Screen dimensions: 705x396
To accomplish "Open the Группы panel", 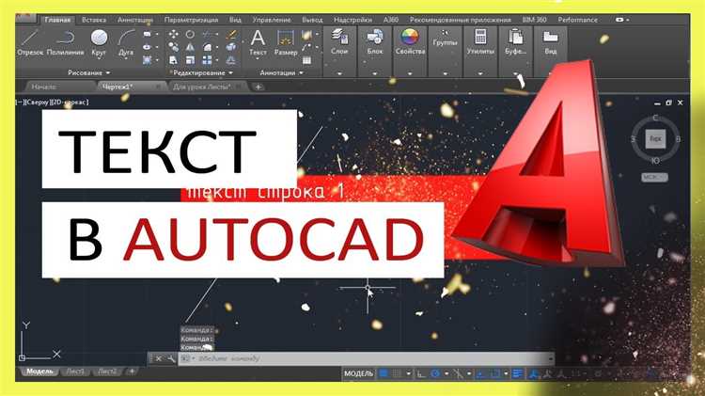I will 445,40.
